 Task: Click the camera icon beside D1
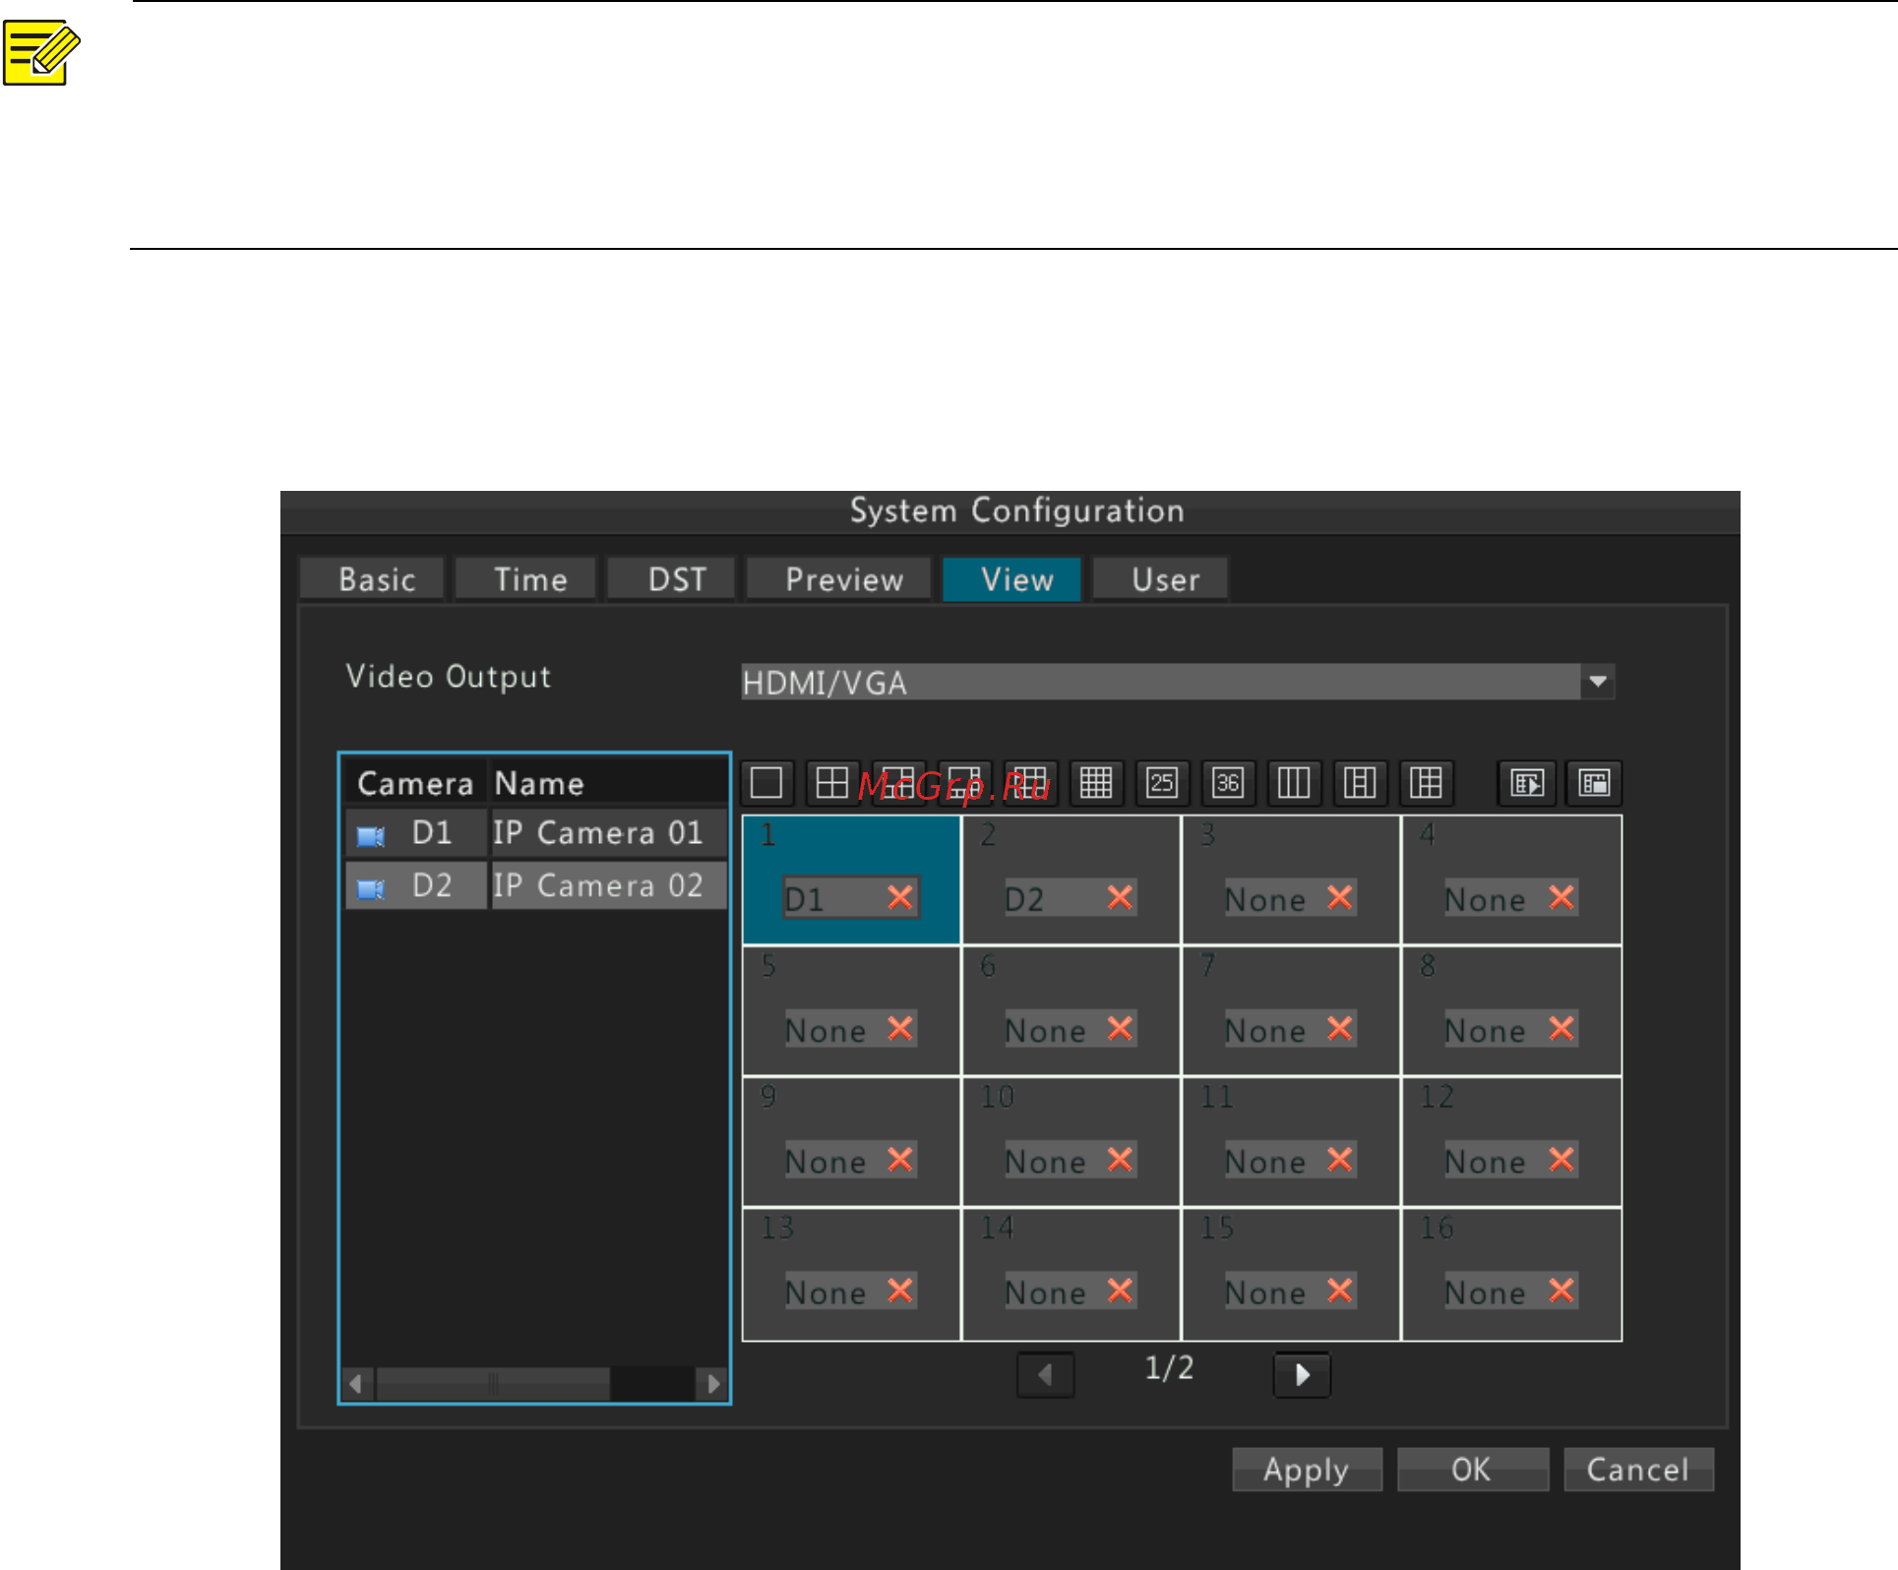point(371,836)
